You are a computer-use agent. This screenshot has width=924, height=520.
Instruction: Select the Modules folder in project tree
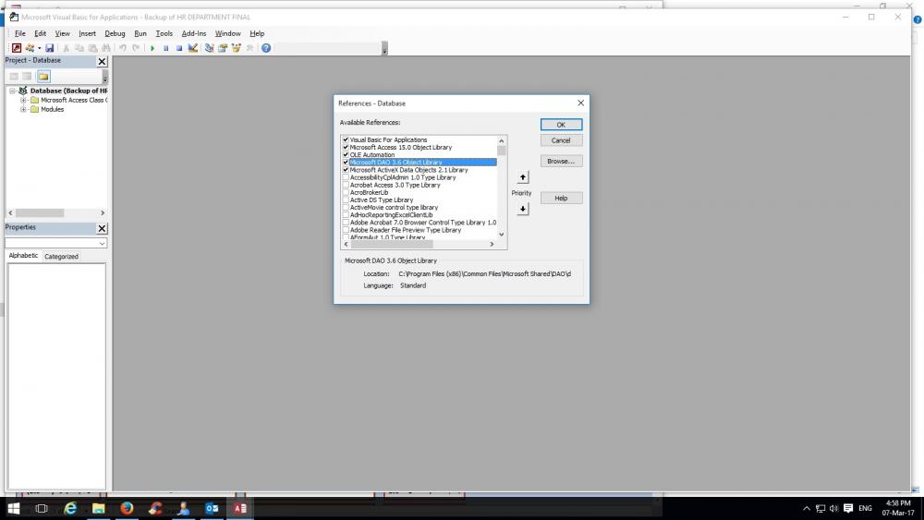tap(53, 110)
